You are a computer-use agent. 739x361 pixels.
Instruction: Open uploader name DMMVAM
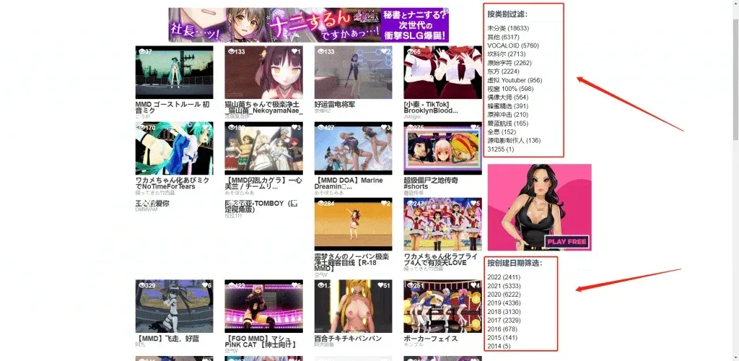pyautogui.click(x=146, y=209)
